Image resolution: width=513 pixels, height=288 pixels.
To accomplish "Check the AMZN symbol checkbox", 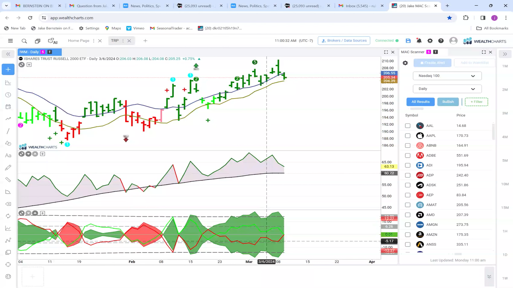I will 407,234.
